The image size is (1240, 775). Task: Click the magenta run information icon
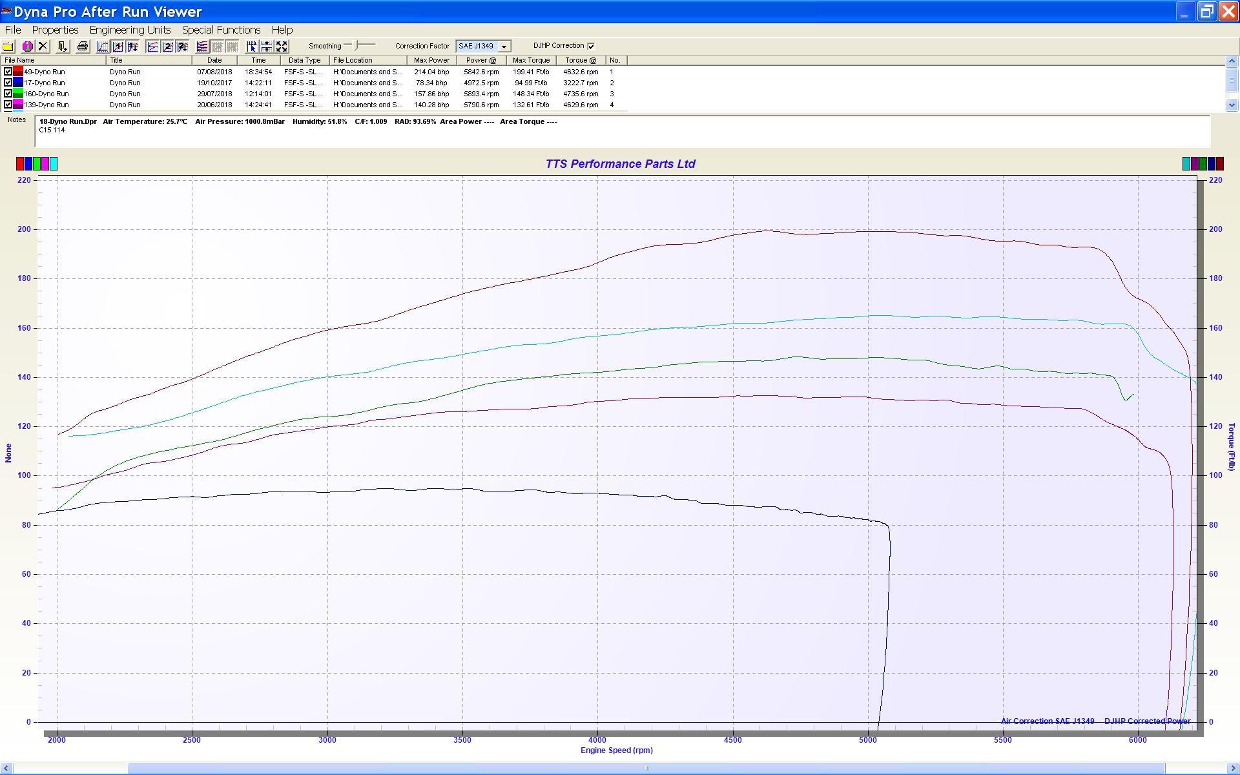[x=27, y=46]
